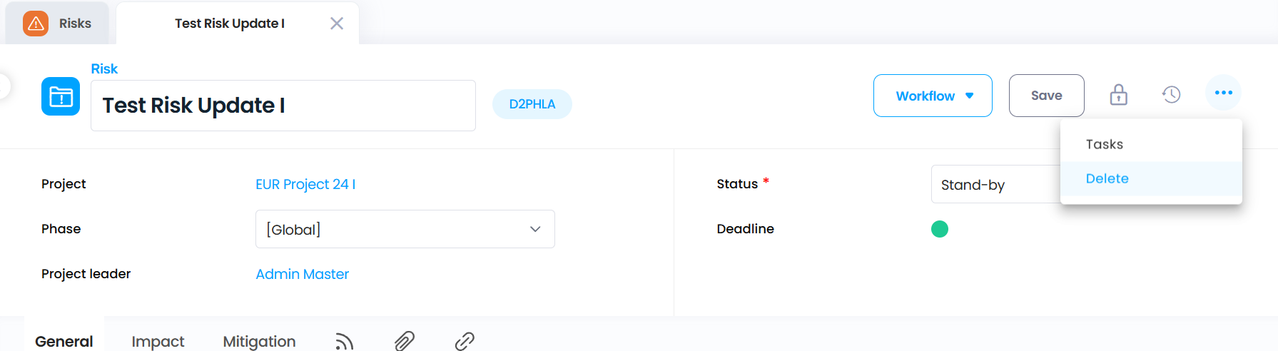Click the risk title input field
Viewport: 1278px width, 351px height.
(x=283, y=106)
